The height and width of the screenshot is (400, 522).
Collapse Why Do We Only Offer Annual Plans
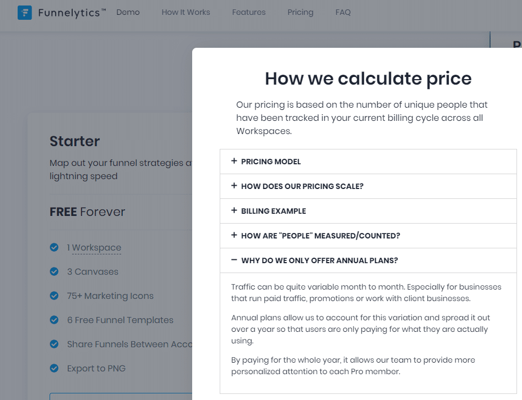[368, 260]
